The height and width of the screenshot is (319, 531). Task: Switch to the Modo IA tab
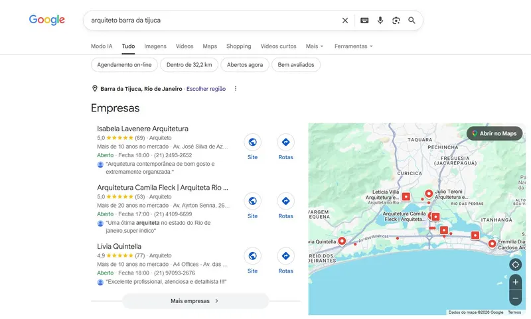(x=102, y=46)
